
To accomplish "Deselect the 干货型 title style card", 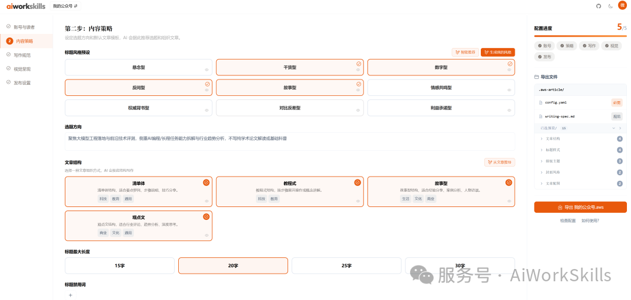I will tap(290, 67).
